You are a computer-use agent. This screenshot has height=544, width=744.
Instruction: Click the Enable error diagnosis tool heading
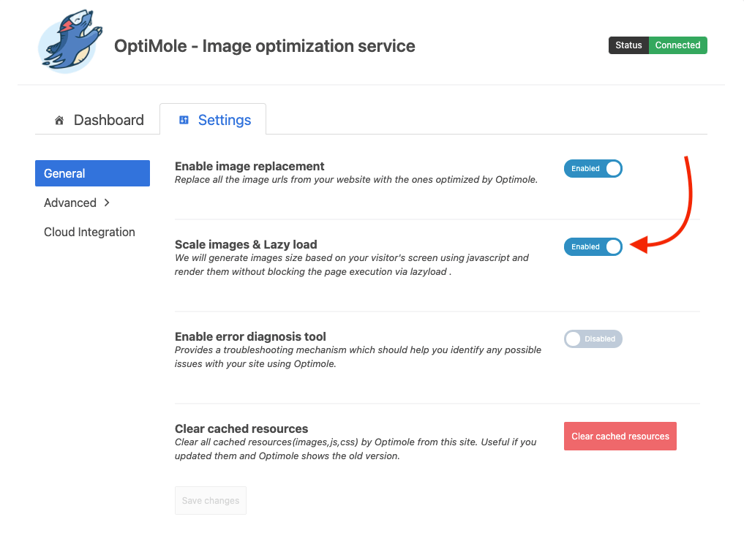click(x=250, y=337)
